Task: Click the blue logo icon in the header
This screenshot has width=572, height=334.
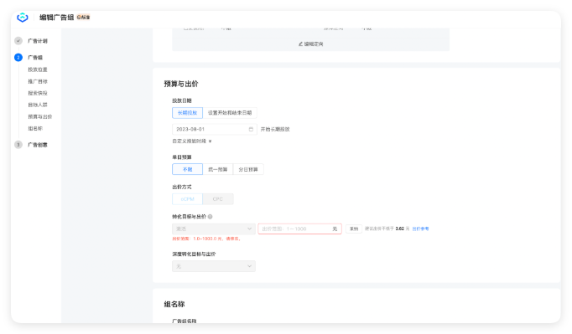Action: click(x=23, y=17)
